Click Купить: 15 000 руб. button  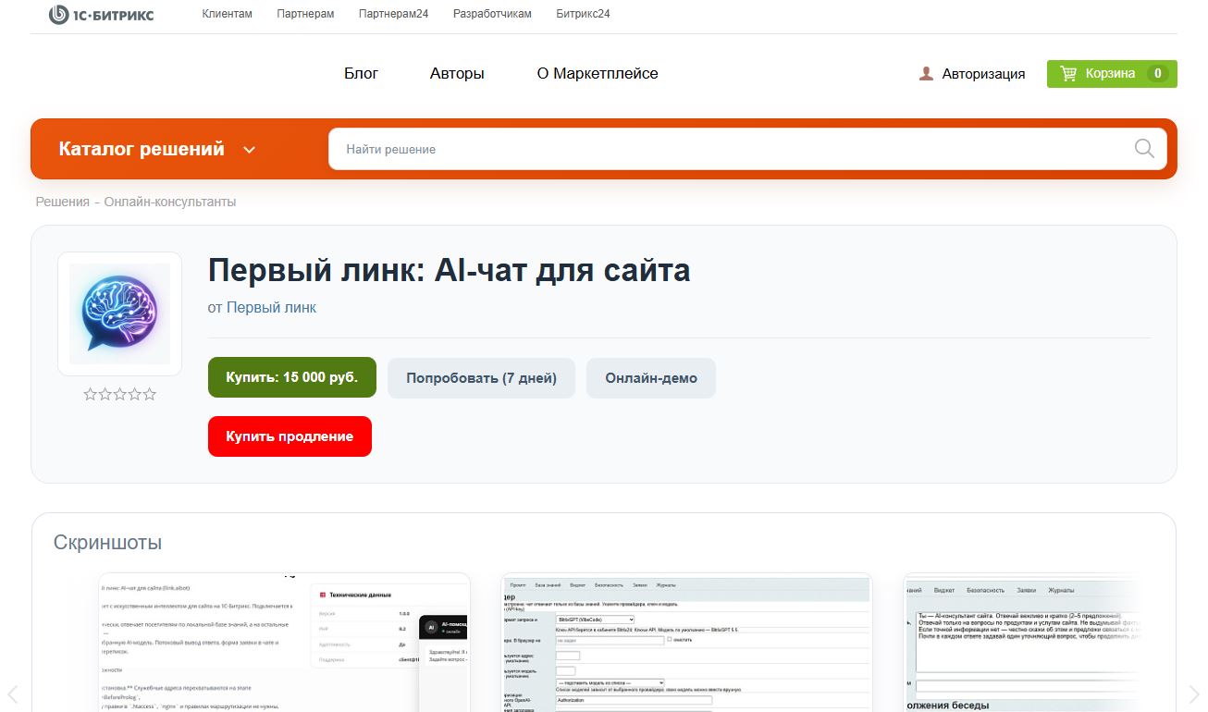click(x=292, y=377)
